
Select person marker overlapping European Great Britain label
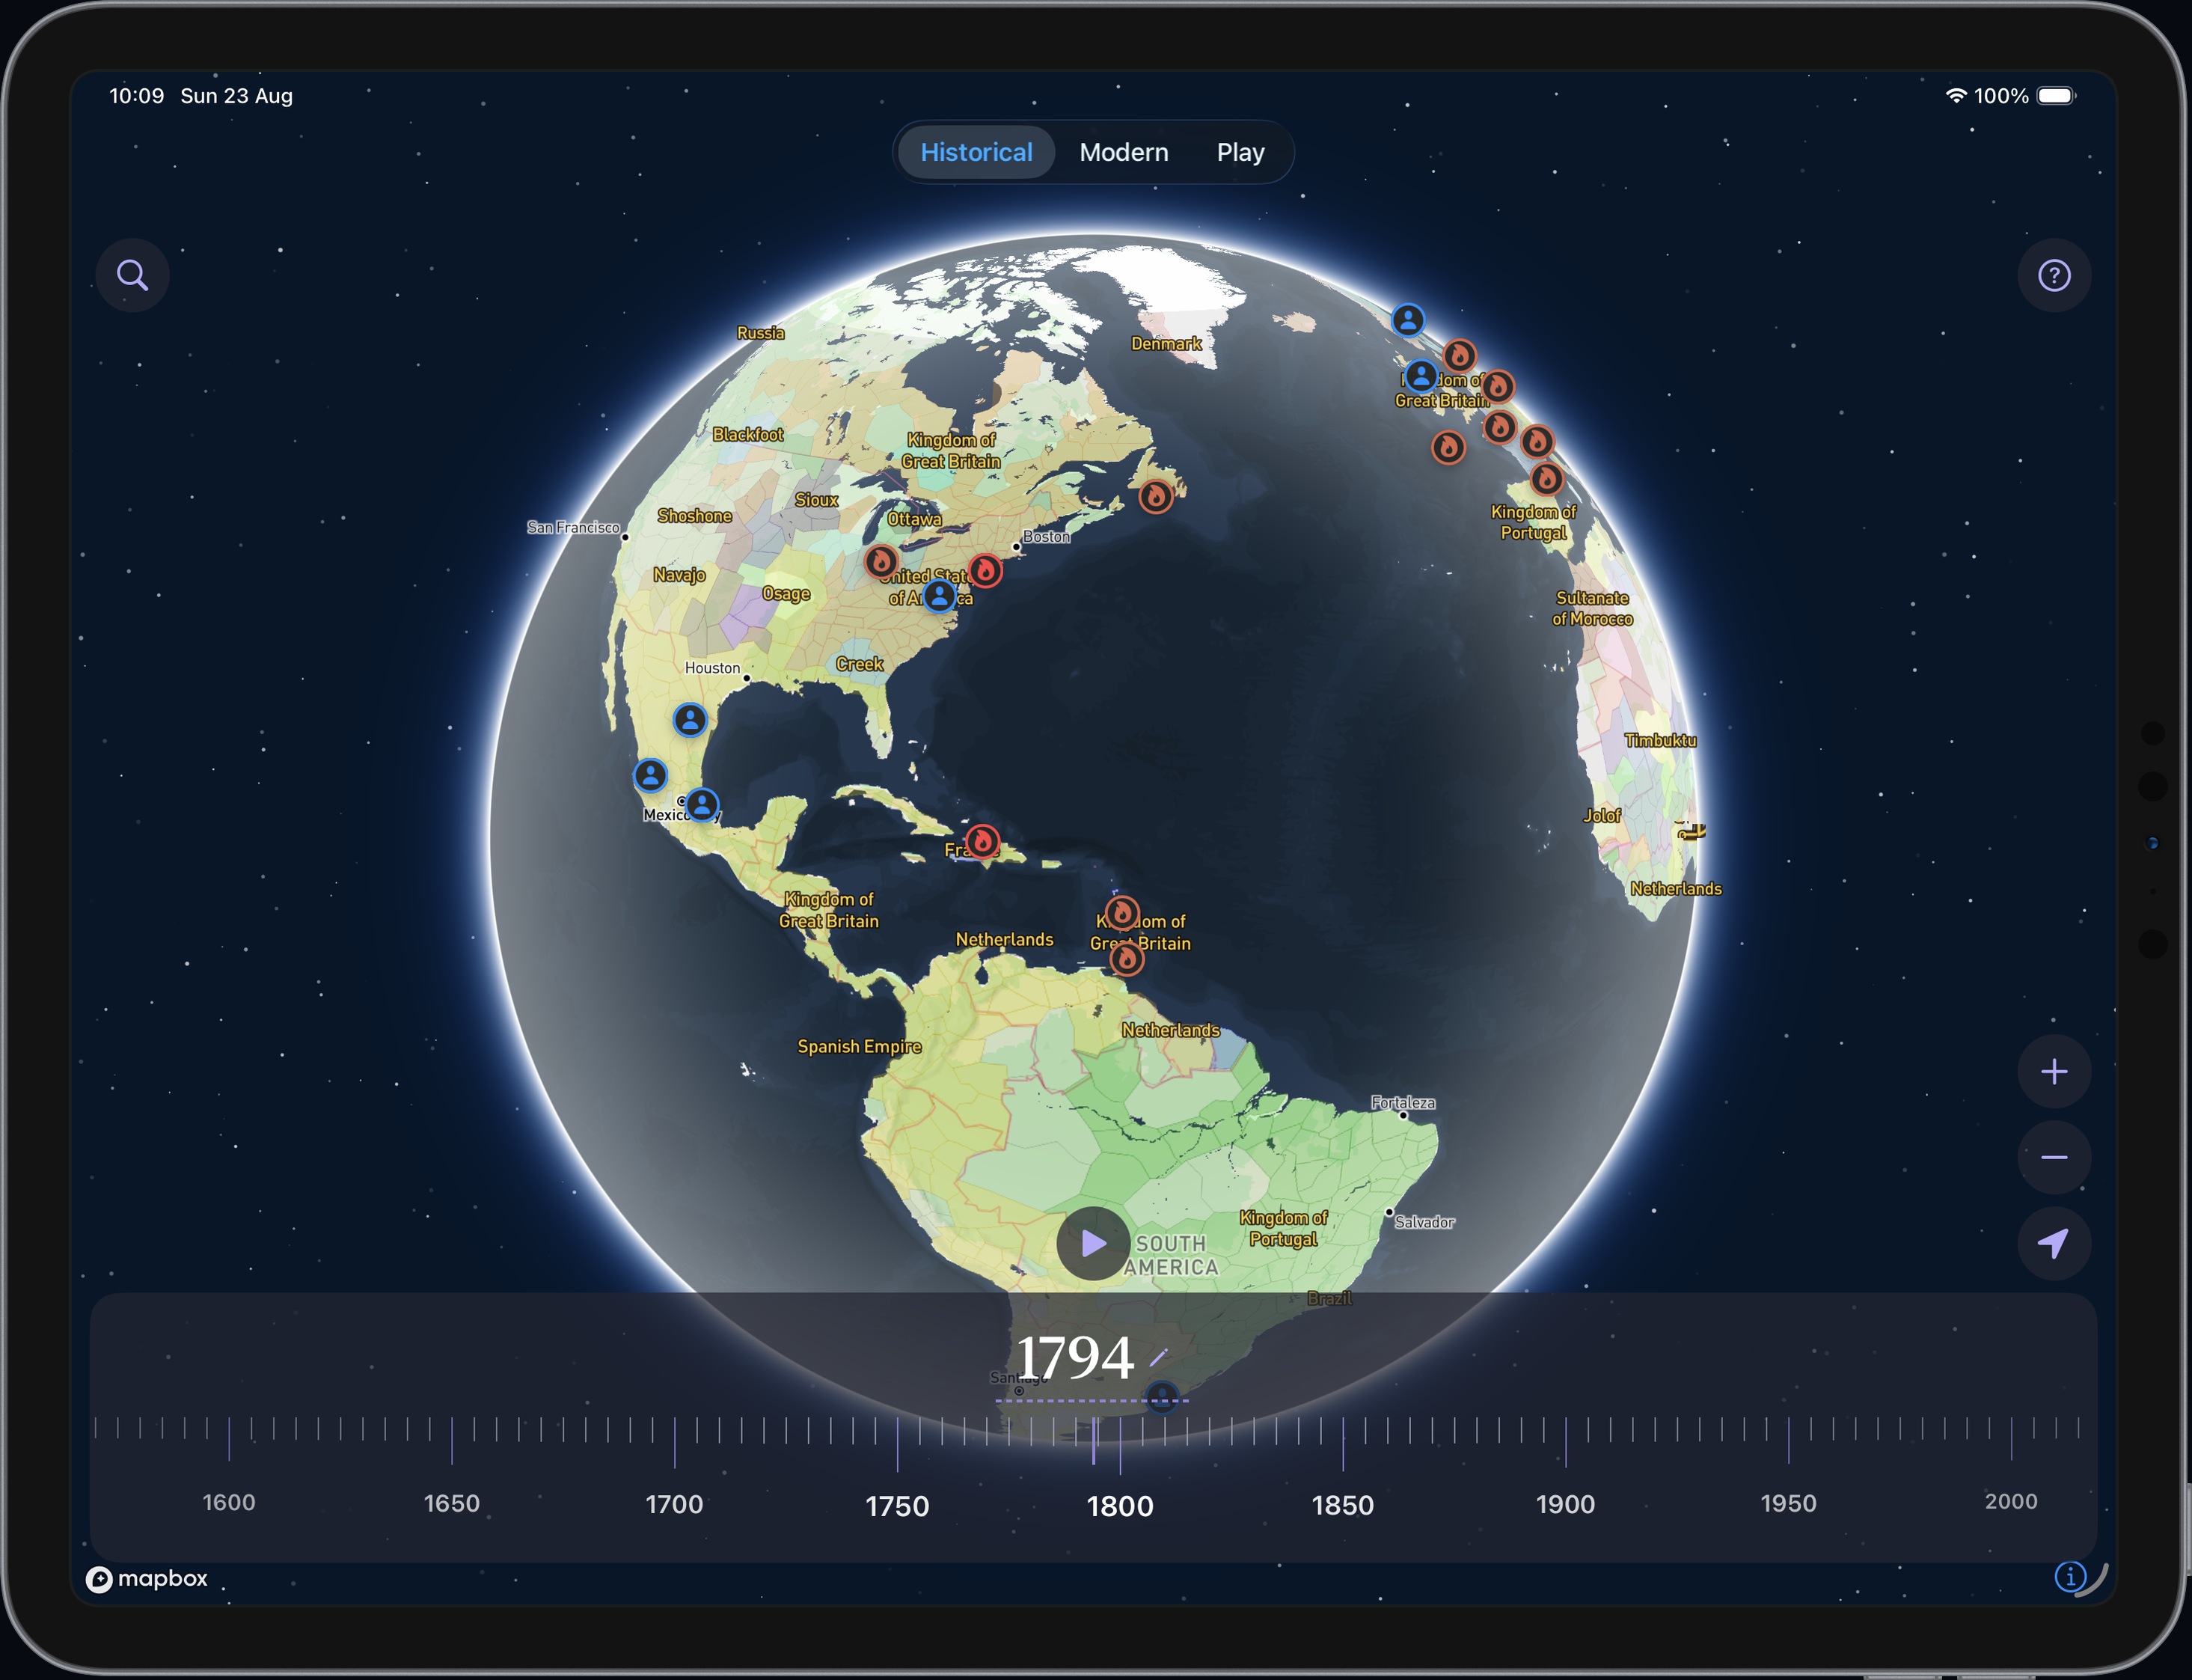1421,377
